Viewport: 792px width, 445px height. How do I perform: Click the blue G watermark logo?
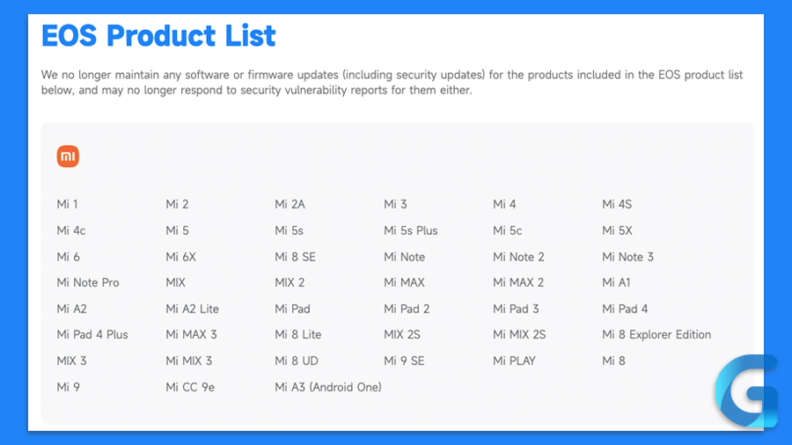pyautogui.click(x=746, y=391)
